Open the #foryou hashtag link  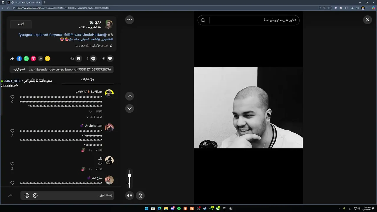pyautogui.click(x=55, y=35)
